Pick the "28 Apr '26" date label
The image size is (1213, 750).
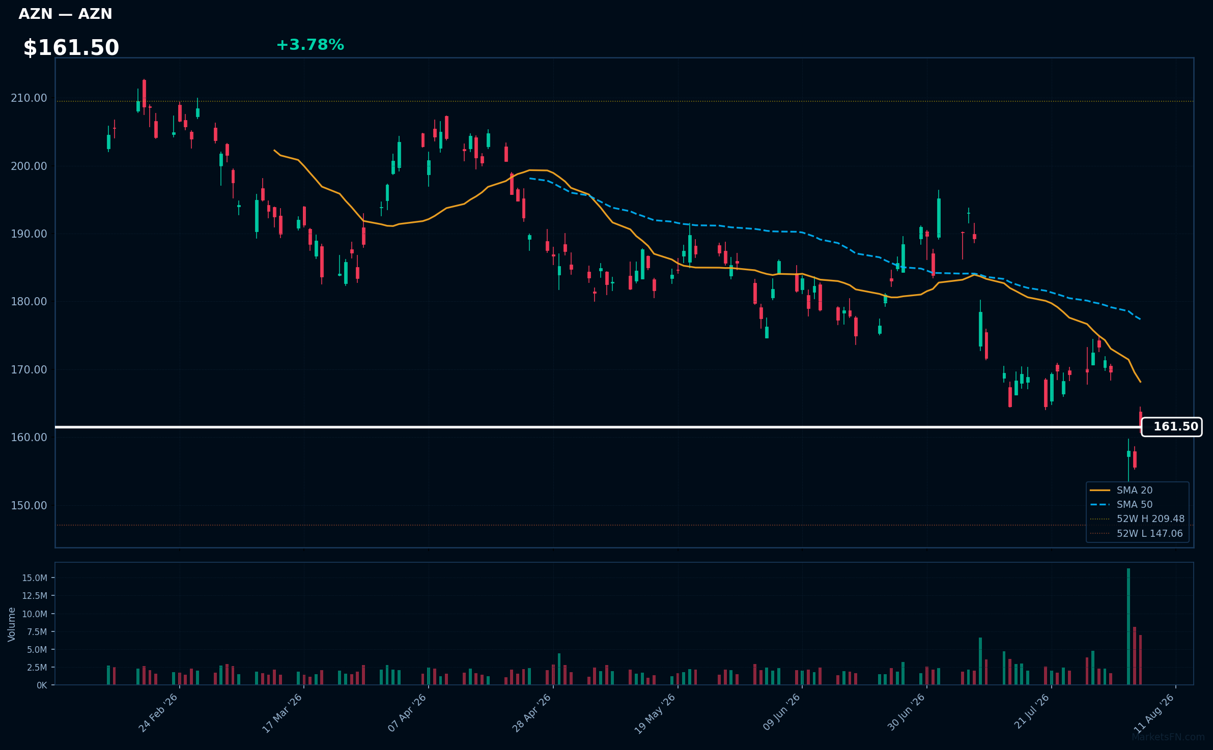[x=532, y=713]
